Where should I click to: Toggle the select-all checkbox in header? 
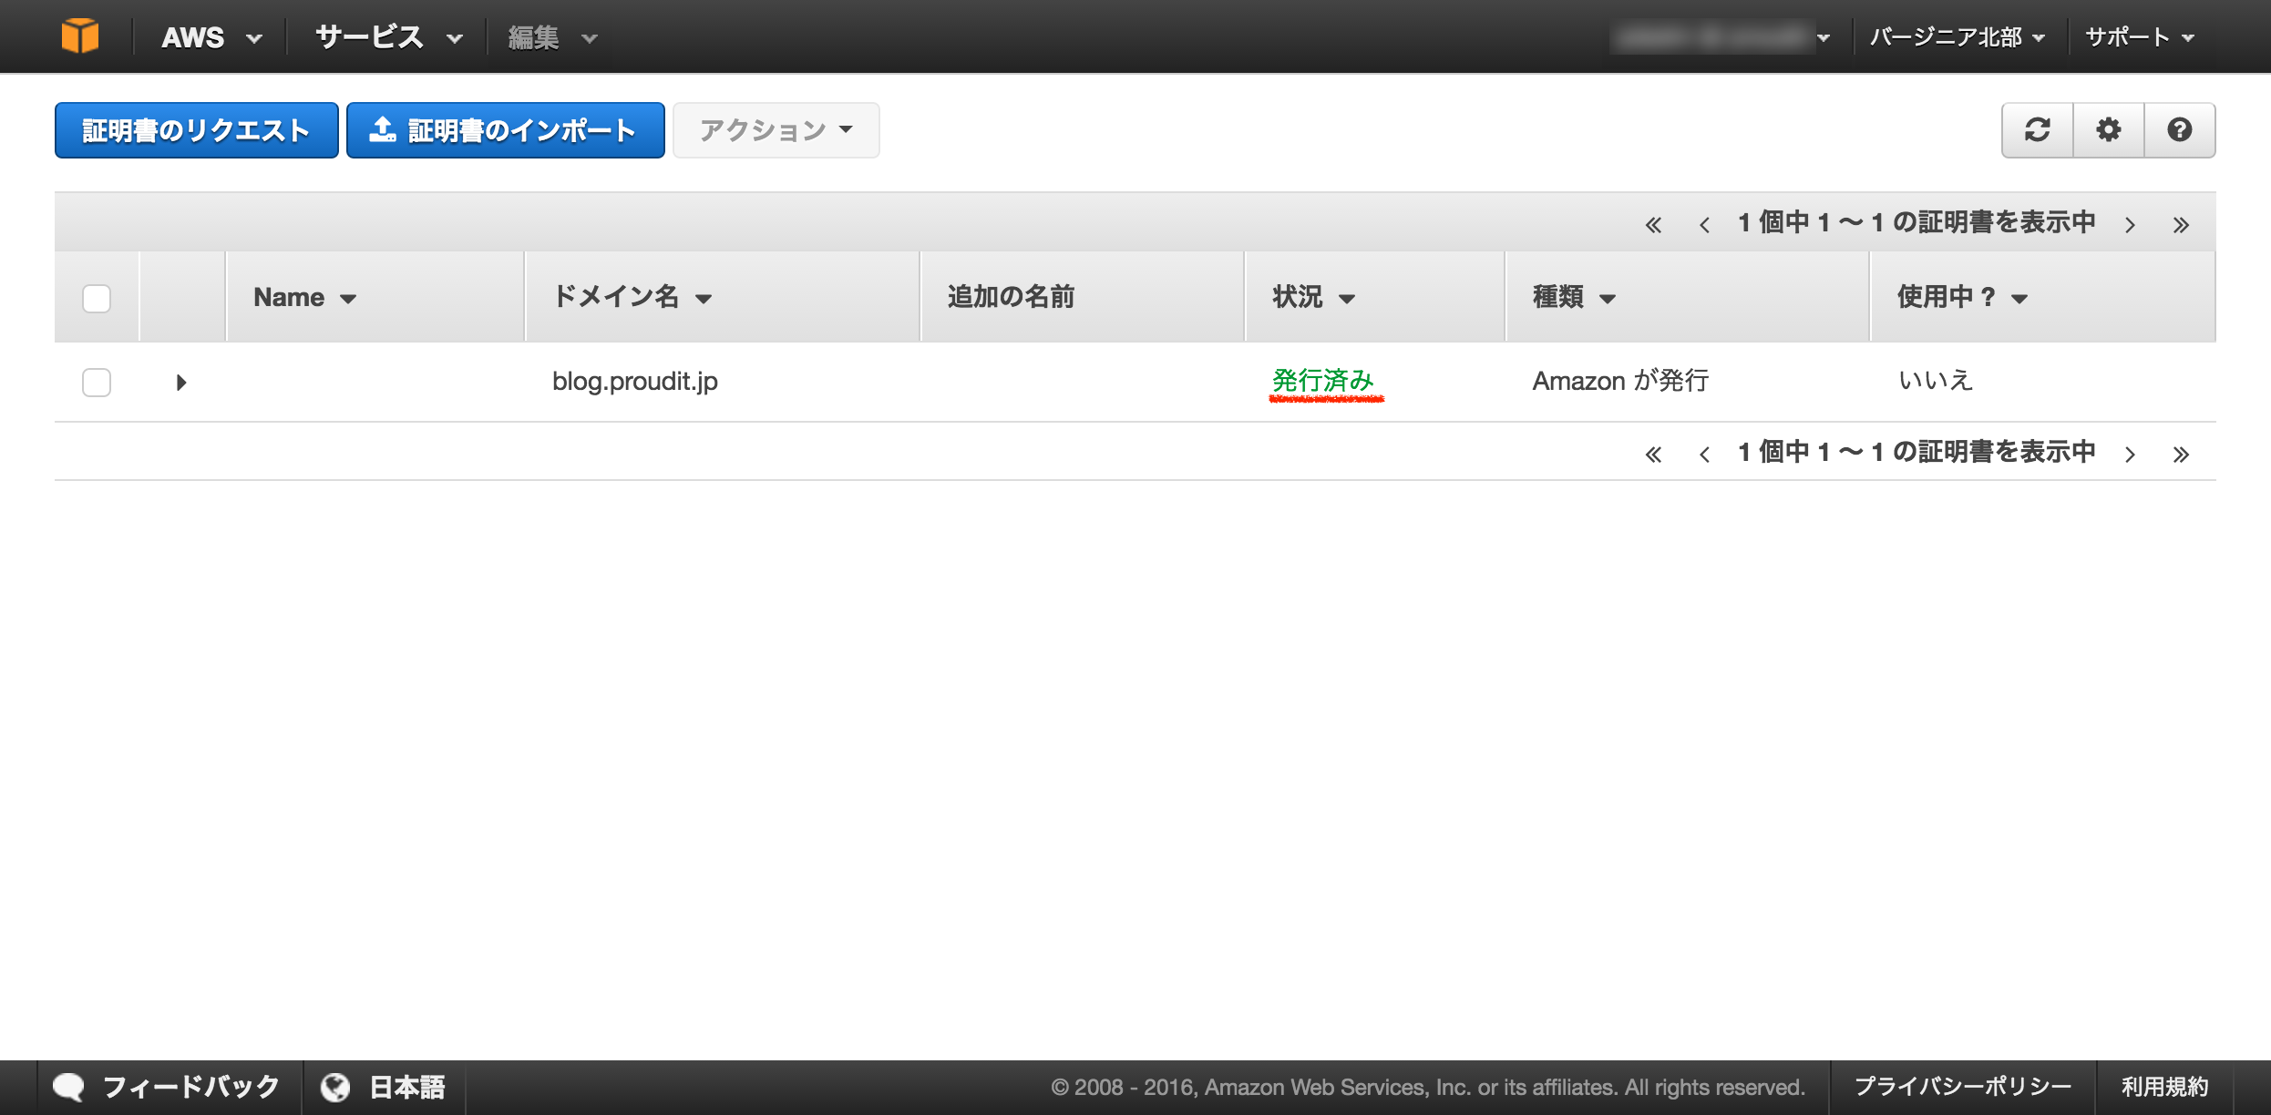click(97, 298)
